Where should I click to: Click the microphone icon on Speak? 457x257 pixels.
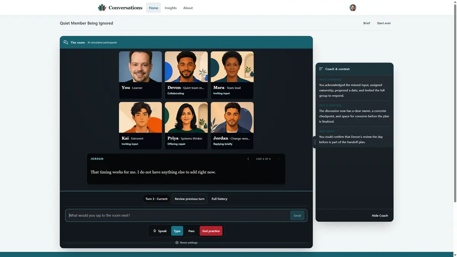[155, 231]
